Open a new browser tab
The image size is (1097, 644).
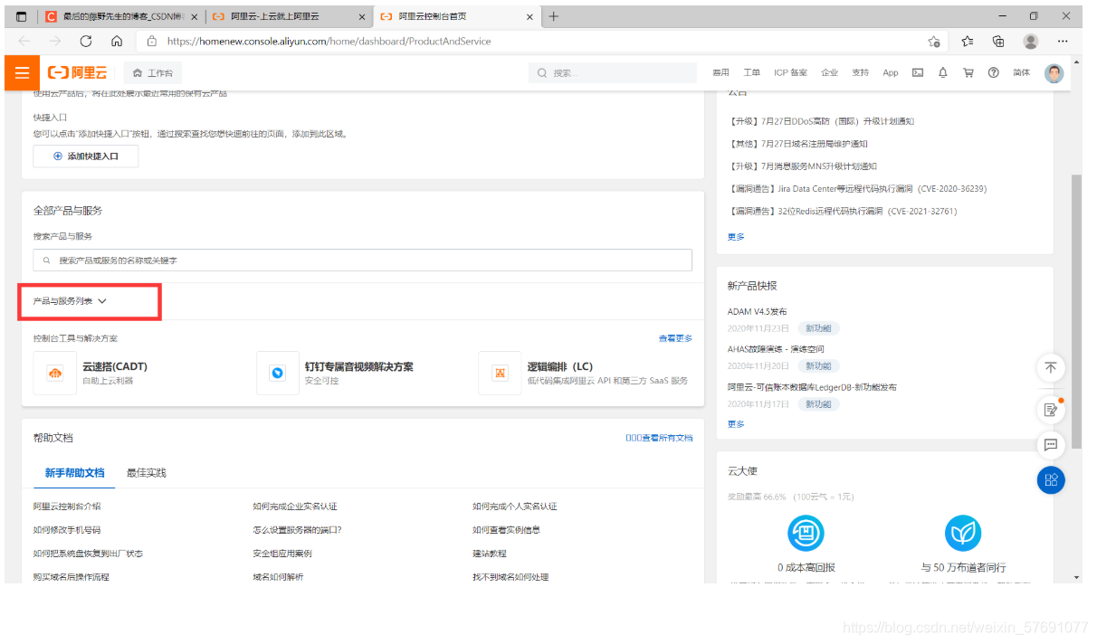(x=554, y=16)
